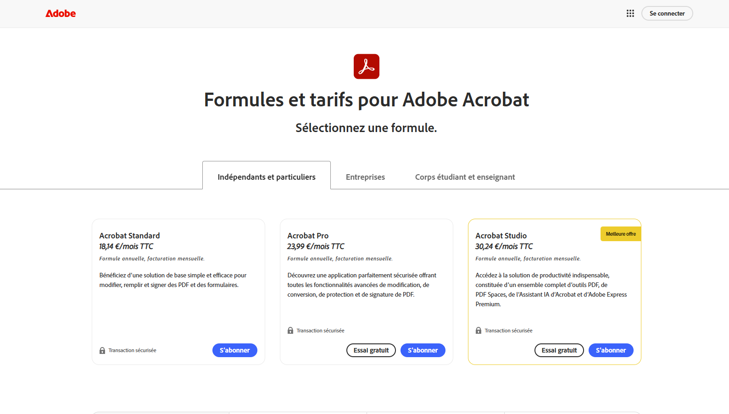
Task: Click S'abonner in the Acrobat Studio card
Action: click(611, 350)
